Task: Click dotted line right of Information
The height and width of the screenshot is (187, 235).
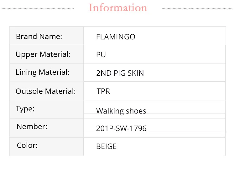Action: coord(197,9)
